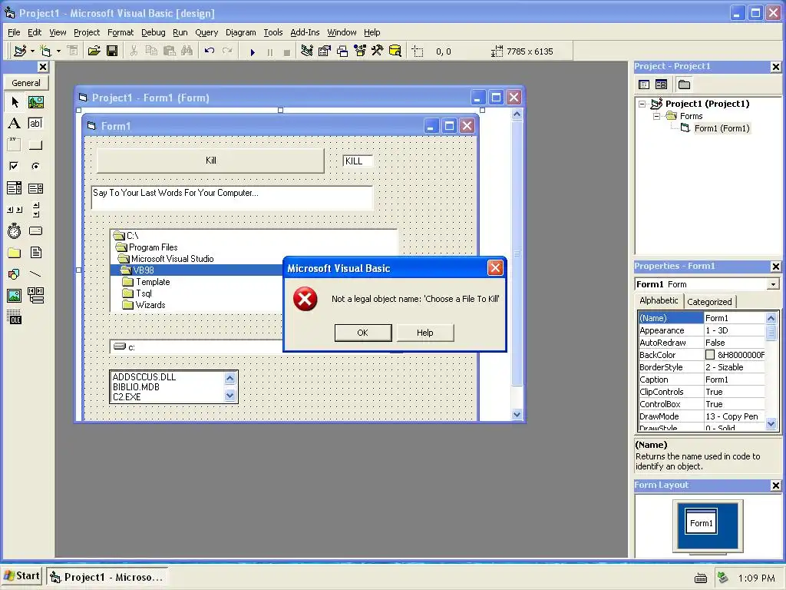Image resolution: width=786 pixels, height=590 pixels.
Task: Close the error dialog with X
Action: [x=495, y=268]
